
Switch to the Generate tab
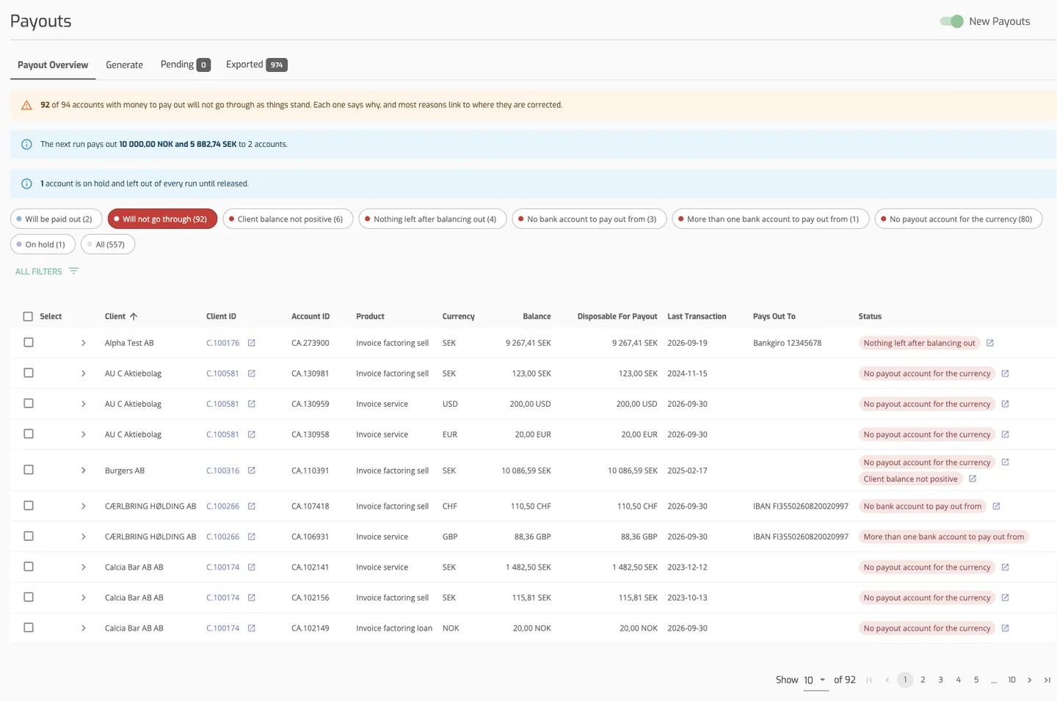pyautogui.click(x=124, y=65)
